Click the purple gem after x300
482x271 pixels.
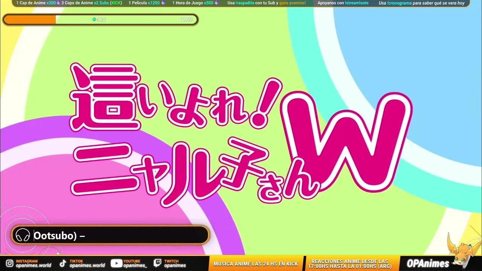click(x=58, y=3)
